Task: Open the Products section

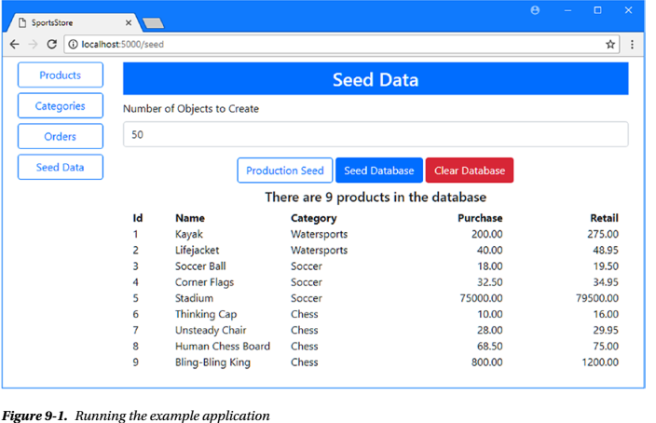Action: [61, 75]
